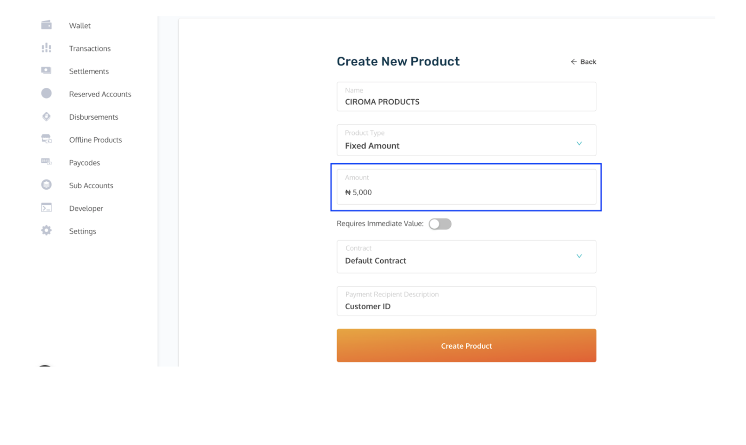The height and width of the screenshot is (445, 746).
Task: Click the Paycodes icon
Action: coord(46,162)
